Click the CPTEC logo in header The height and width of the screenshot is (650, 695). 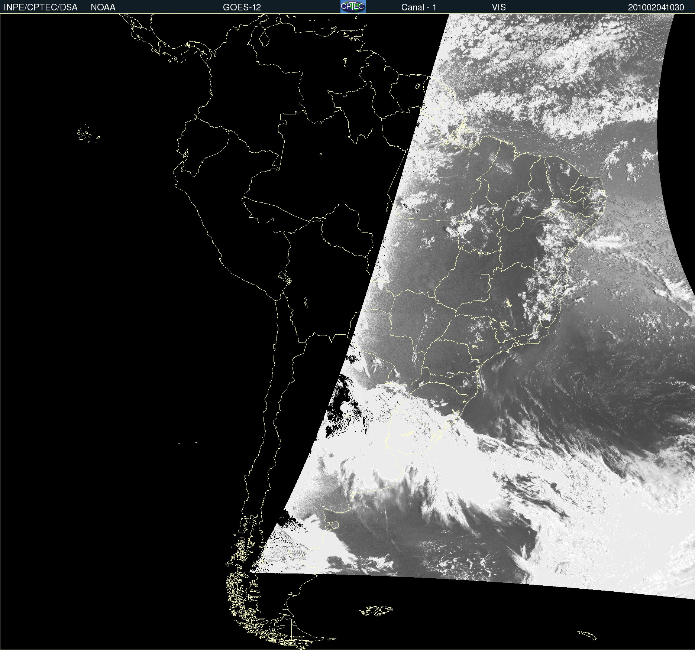[353, 7]
